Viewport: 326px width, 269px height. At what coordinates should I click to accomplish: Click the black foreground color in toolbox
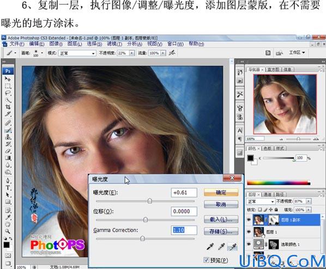(x=7, y=245)
